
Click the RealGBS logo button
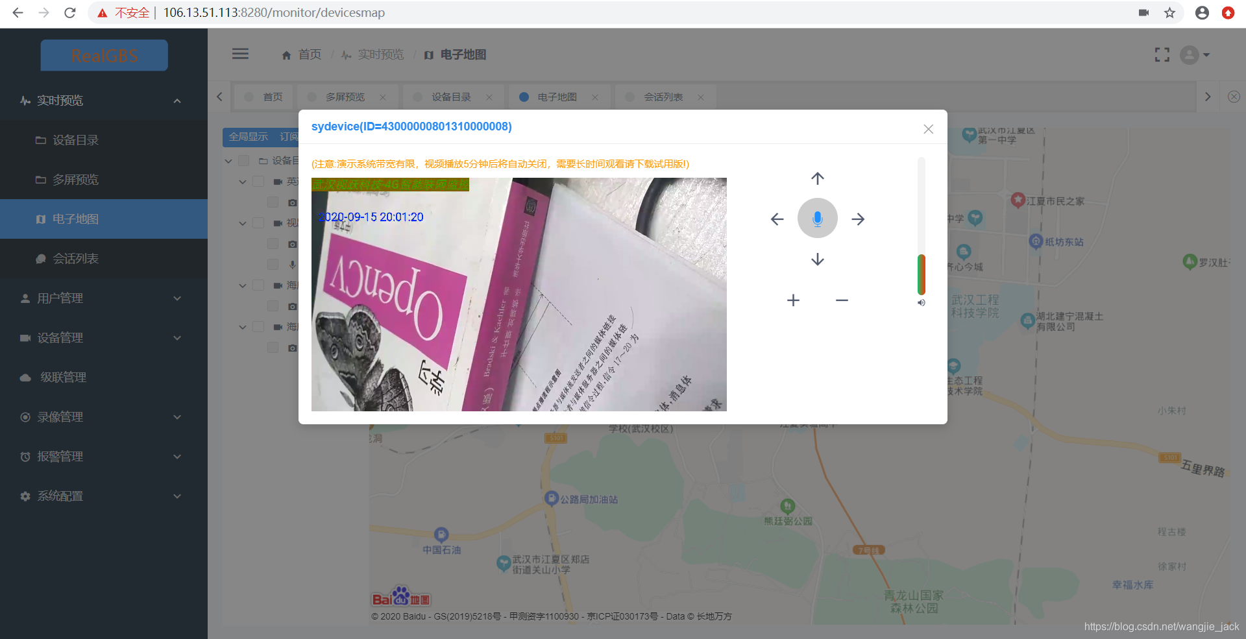(x=104, y=56)
